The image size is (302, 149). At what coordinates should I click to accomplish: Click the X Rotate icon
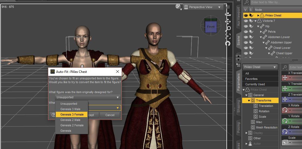pyautogui.click(x=285, y=110)
